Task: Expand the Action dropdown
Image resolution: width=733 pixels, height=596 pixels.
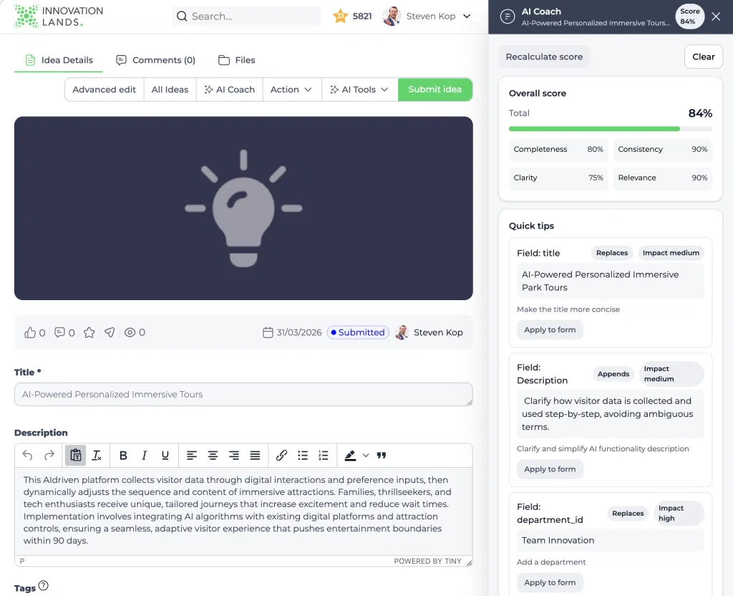Action: tap(291, 90)
